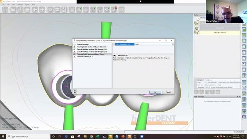Toggle red X of disabled Overall finishing occlusal row
The width and height of the screenshot is (247, 139).
(x=74, y=52)
